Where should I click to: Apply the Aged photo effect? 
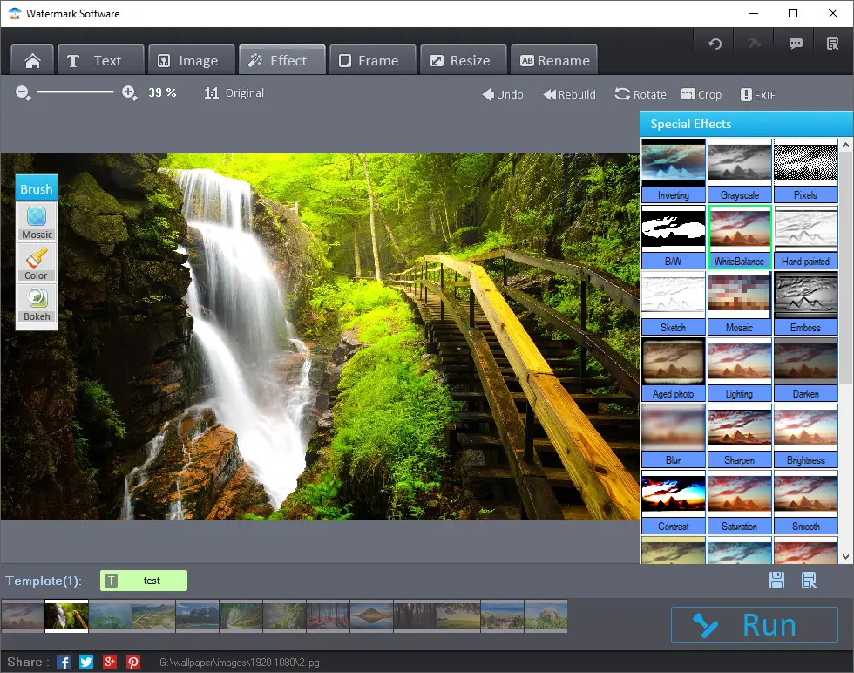(x=673, y=370)
